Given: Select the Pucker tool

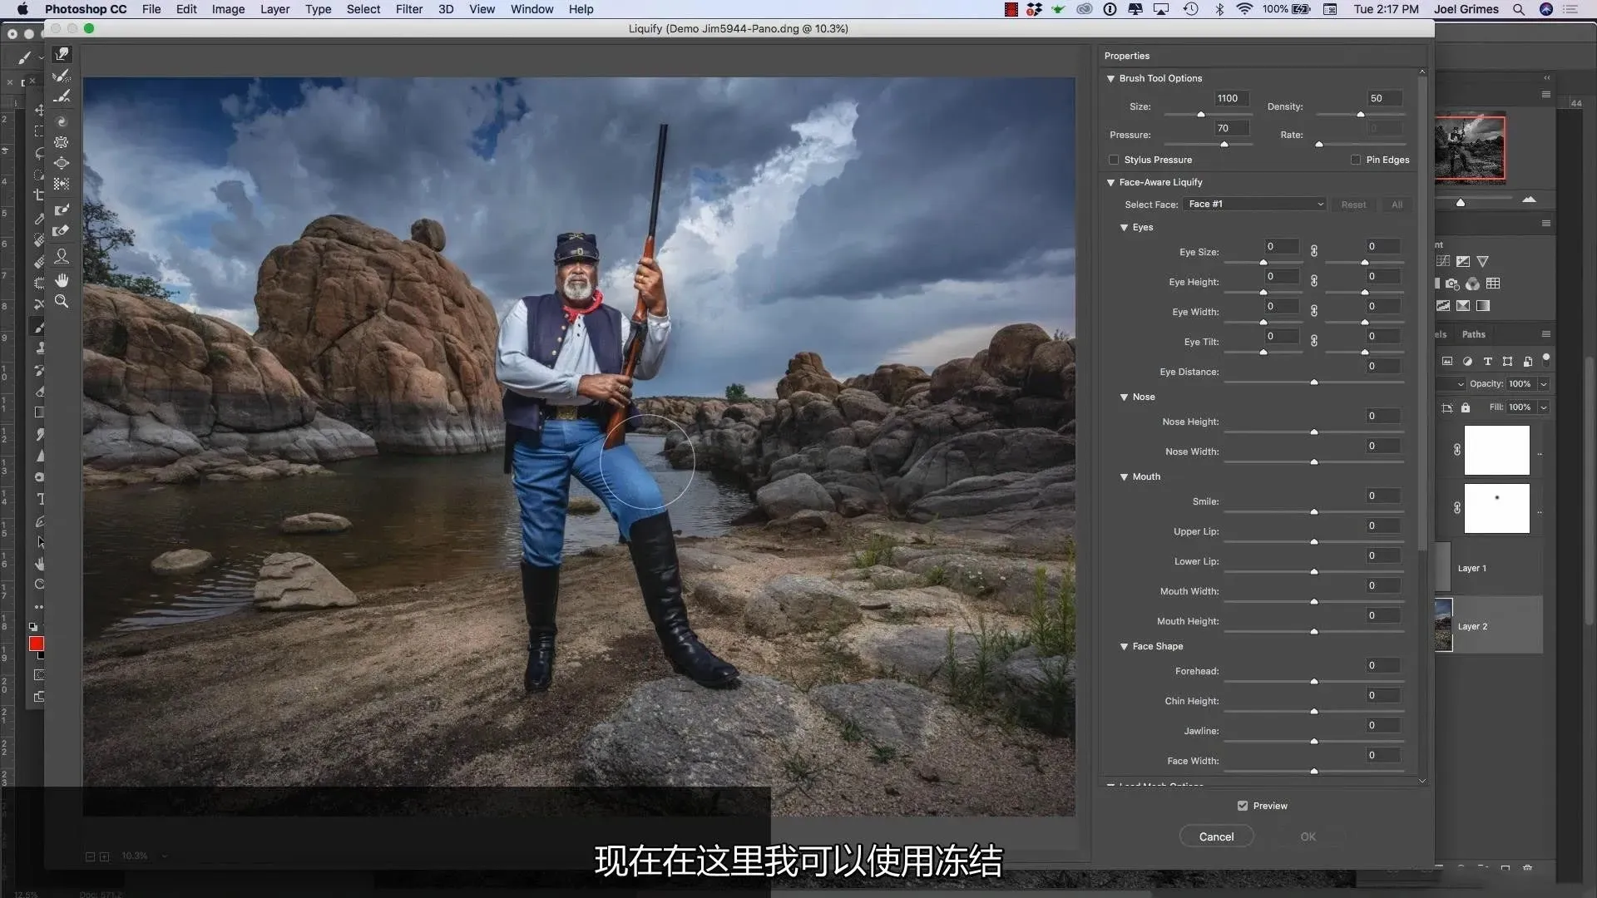Looking at the screenshot, I should coord(62,142).
